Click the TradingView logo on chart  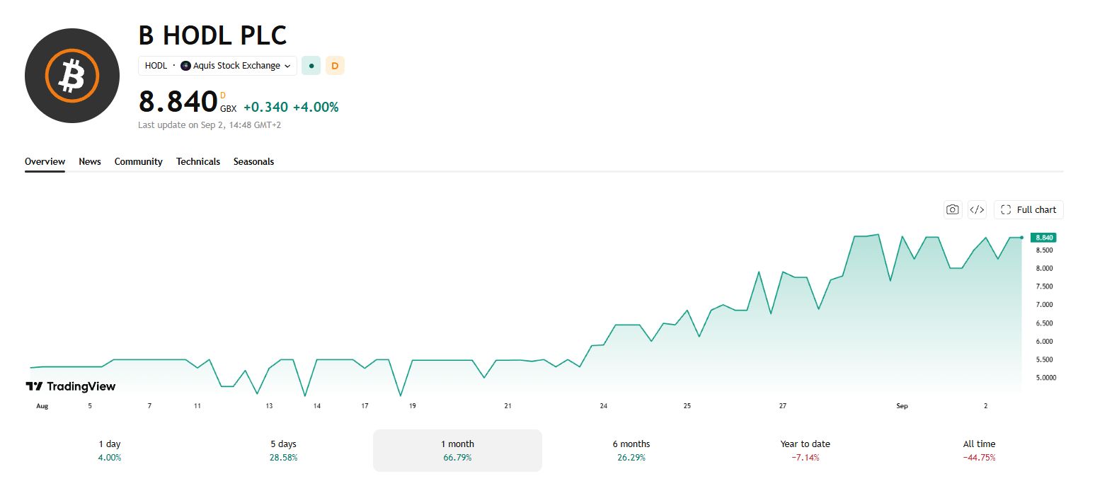pos(70,386)
